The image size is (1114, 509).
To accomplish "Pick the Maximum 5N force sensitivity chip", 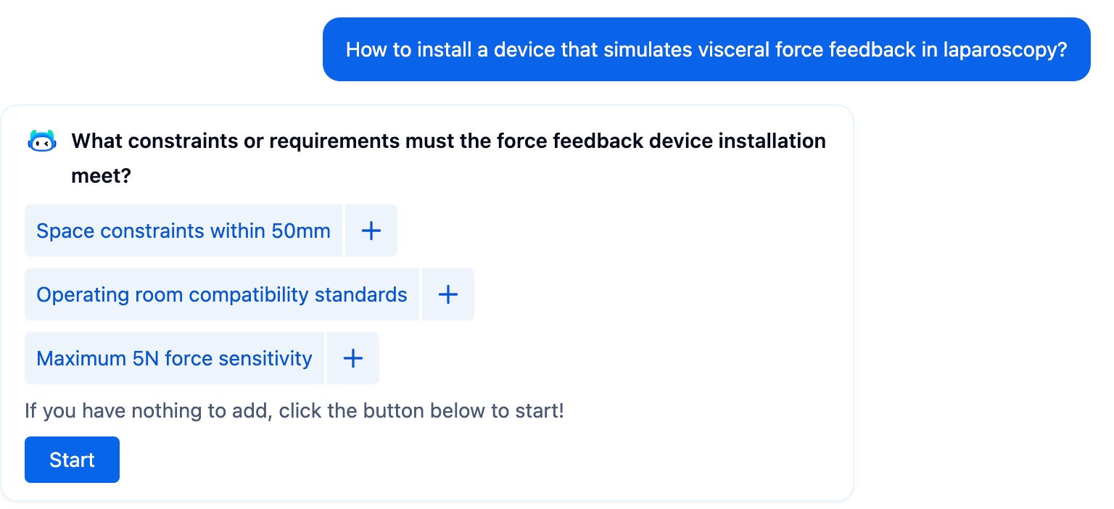I will point(174,358).
